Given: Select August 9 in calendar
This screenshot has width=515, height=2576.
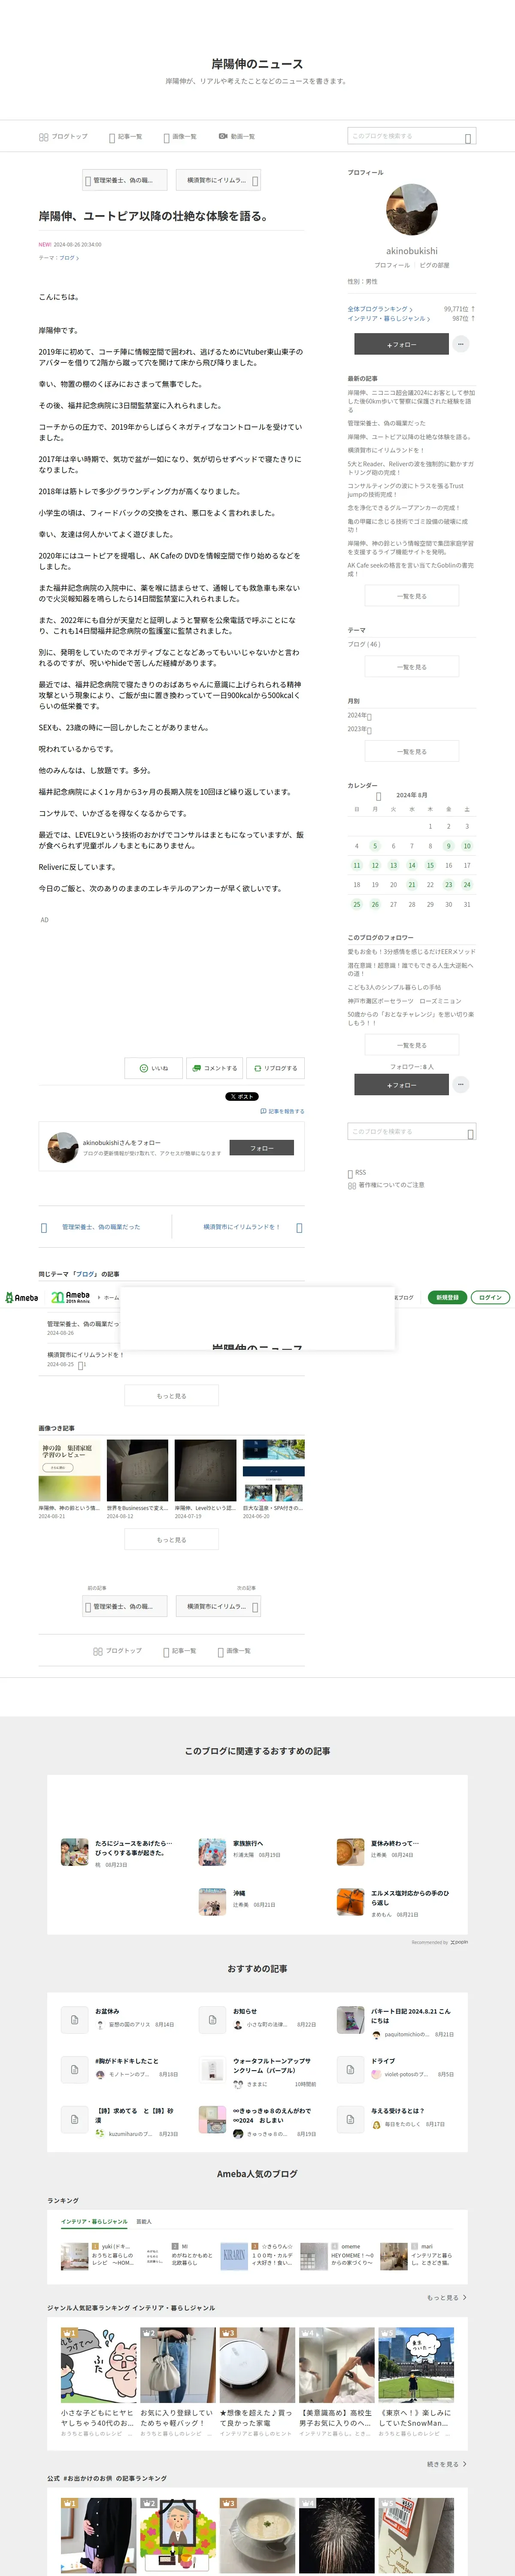Looking at the screenshot, I should [x=448, y=846].
